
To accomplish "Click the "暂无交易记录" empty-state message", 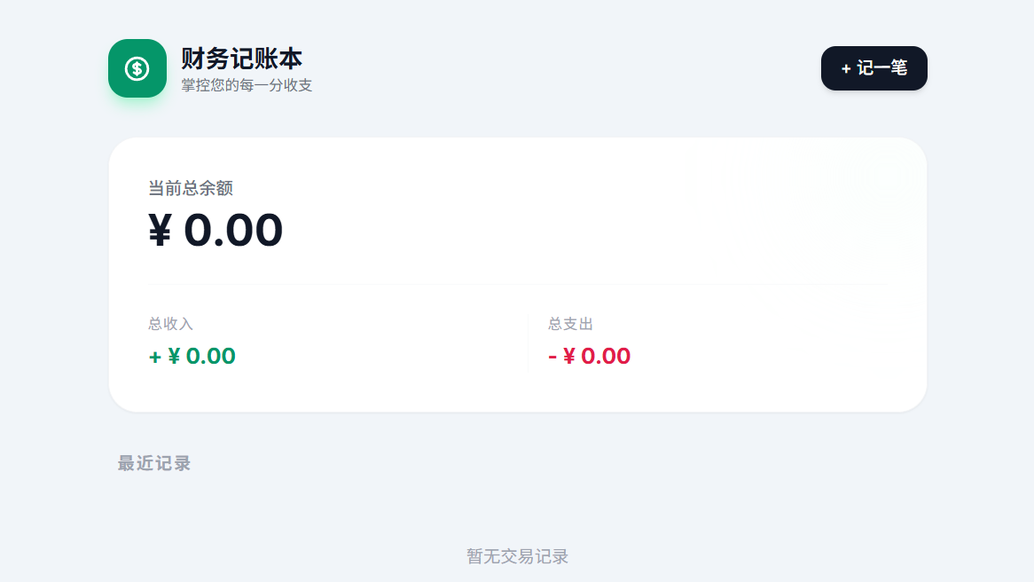I will [517, 556].
